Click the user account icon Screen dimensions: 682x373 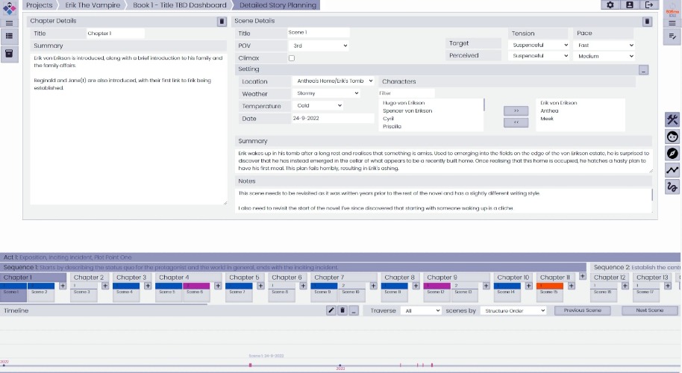[x=629, y=4]
